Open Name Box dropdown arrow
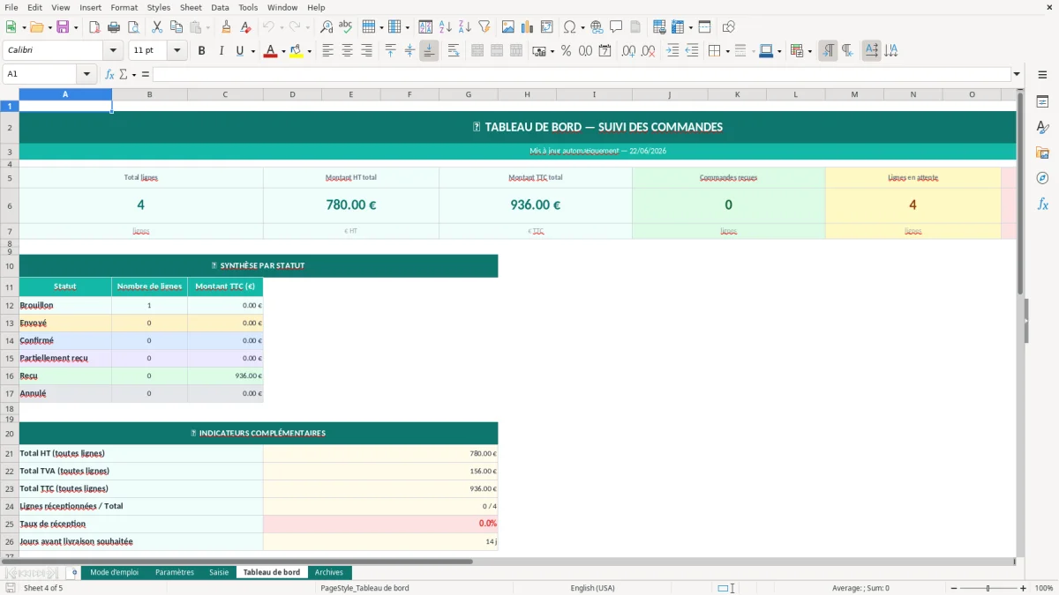This screenshot has height=595, width=1059. point(86,74)
